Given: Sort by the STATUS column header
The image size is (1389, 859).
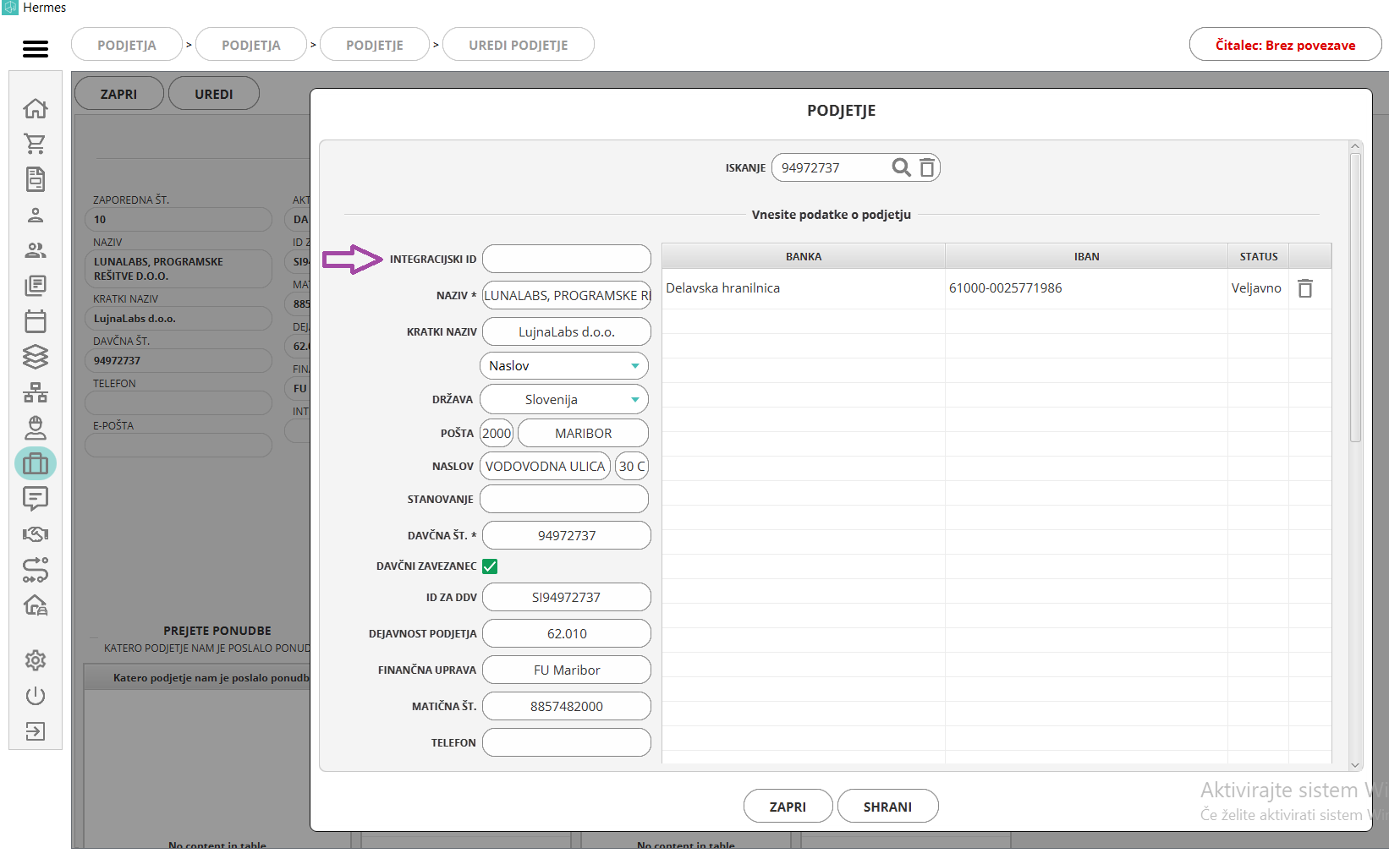Looking at the screenshot, I should [1259, 256].
